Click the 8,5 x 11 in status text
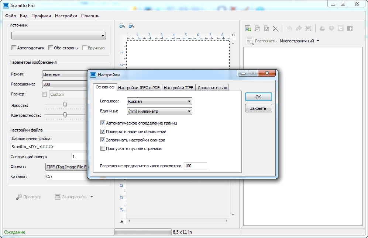This screenshot has width=368, height=238. coord(182,232)
